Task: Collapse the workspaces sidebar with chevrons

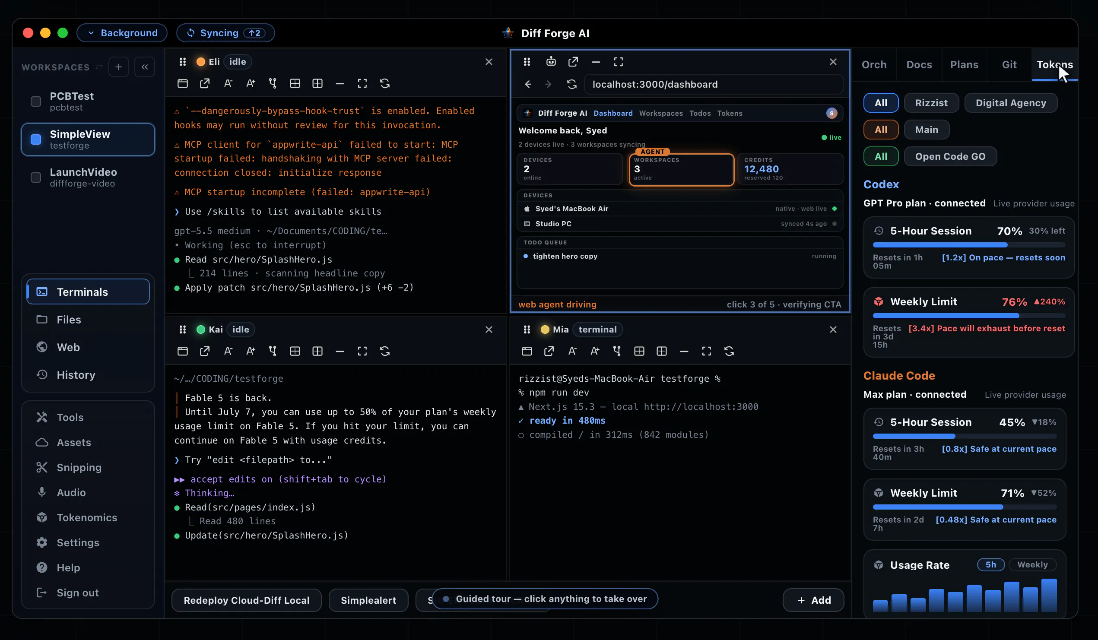Action: (145, 67)
